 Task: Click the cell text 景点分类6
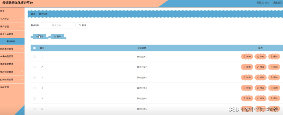142,109
